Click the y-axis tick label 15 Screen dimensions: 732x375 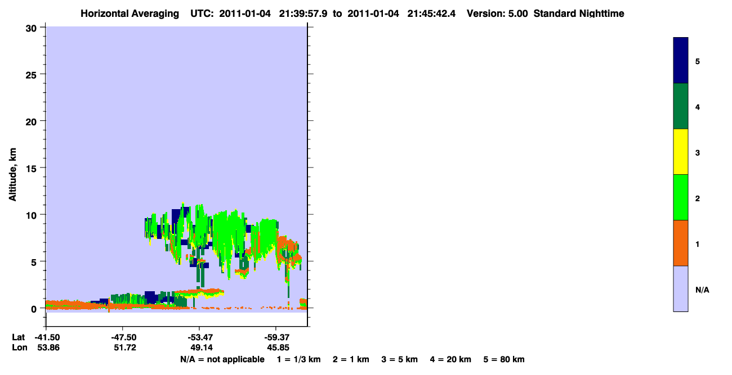pos(32,168)
